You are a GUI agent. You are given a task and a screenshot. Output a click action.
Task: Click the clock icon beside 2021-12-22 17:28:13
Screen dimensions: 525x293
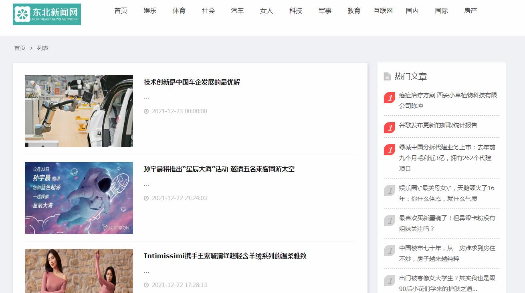(146, 285)
